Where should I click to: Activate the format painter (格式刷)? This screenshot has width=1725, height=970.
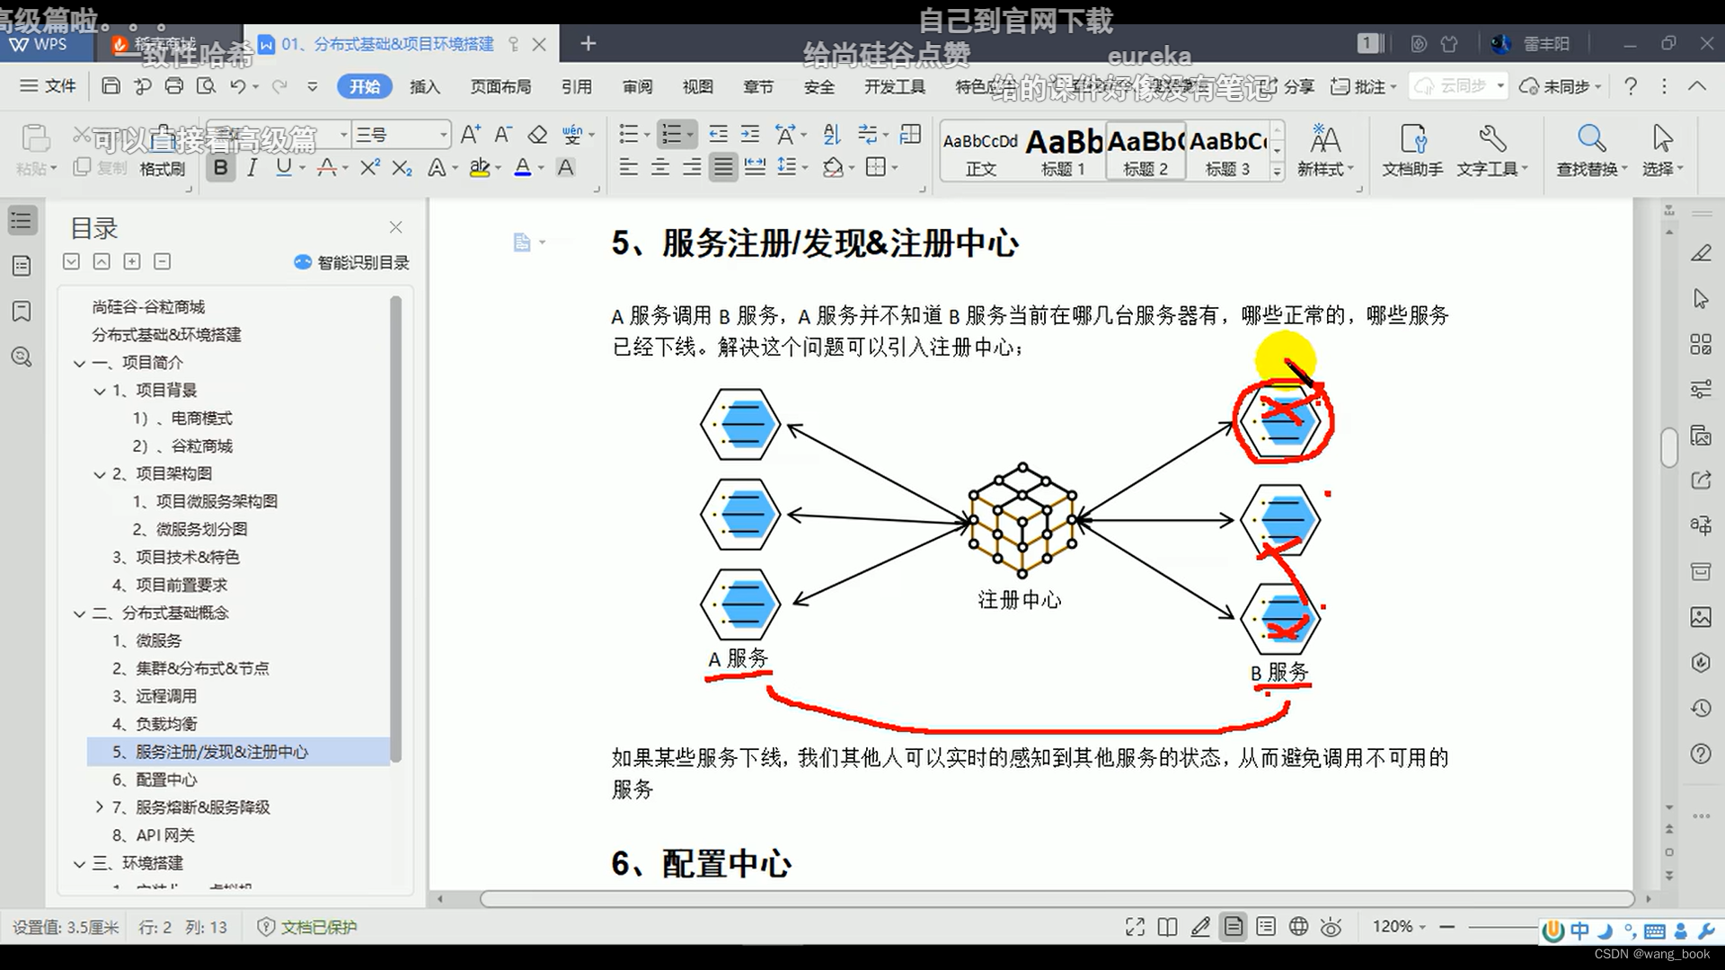point(162,168)
